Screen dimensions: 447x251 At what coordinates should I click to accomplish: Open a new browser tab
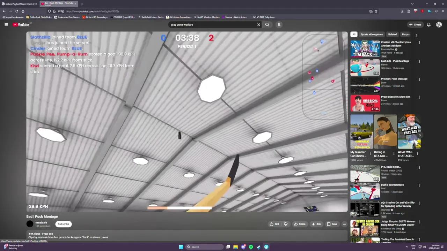(82, 4)
